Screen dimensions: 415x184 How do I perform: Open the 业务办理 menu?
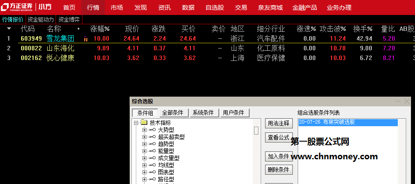click(x=339, y=8)
